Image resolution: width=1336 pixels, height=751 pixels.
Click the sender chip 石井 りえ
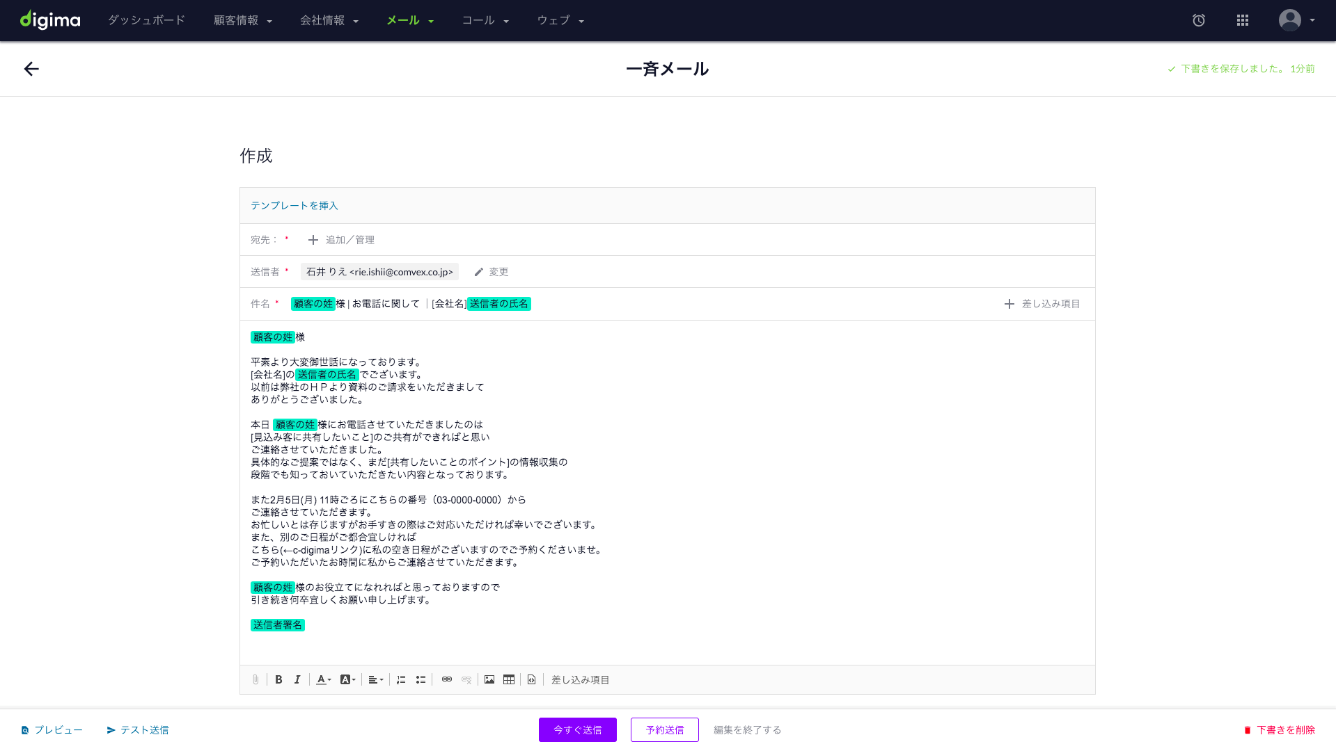[x=379, y=272]
